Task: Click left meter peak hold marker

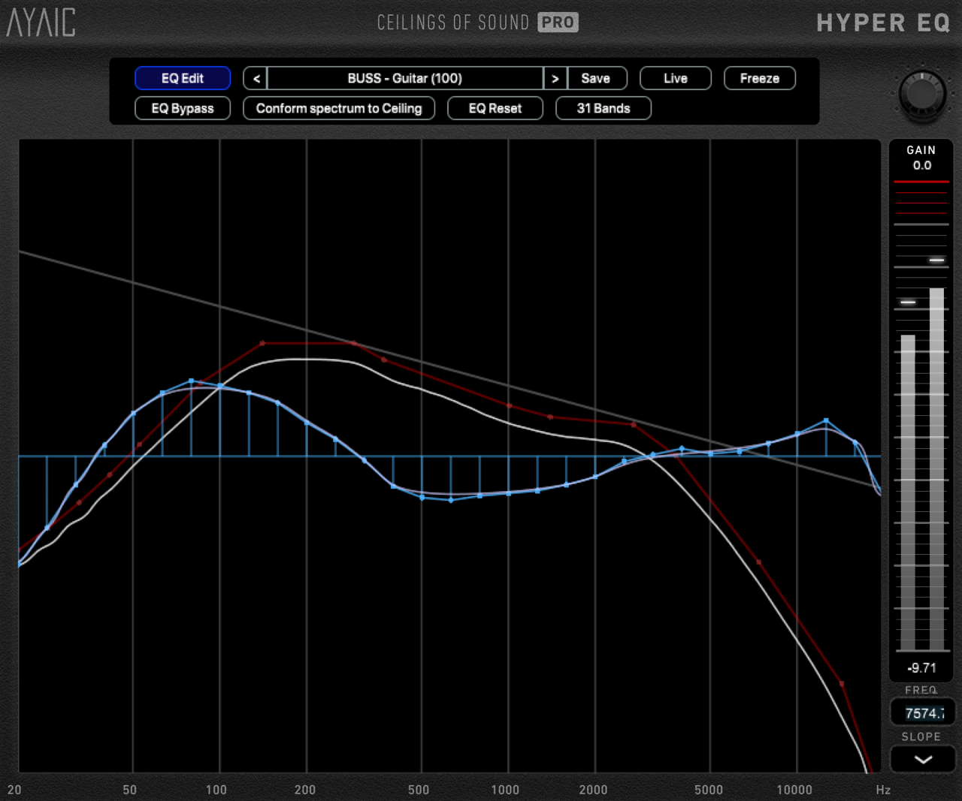Action: 908,303
